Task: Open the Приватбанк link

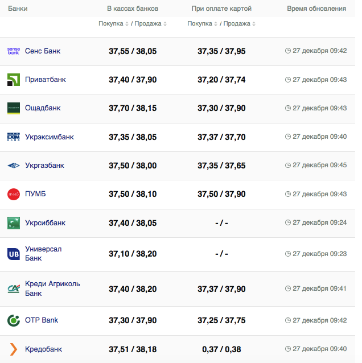Action: (46, 80)
